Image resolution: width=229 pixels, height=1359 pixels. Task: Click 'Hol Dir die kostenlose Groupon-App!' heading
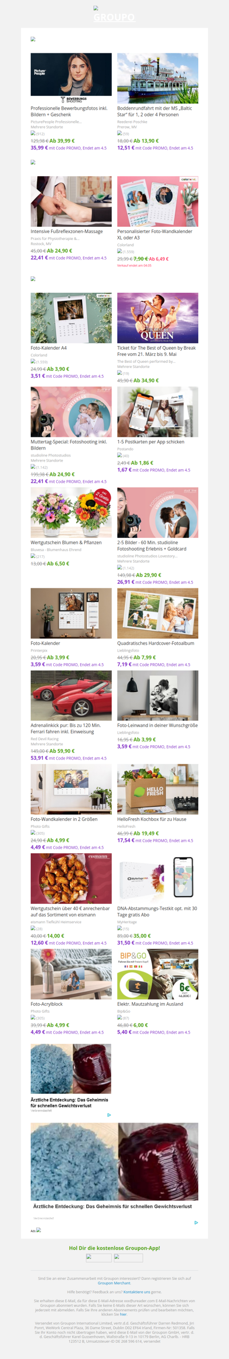[114, 1248]
